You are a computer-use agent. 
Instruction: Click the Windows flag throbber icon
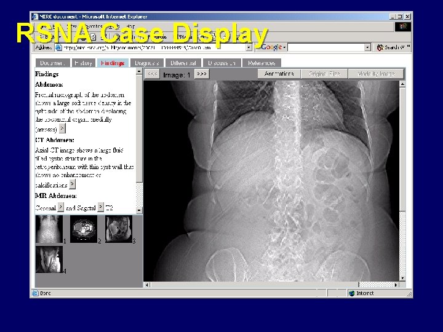[x=402, y=26]
